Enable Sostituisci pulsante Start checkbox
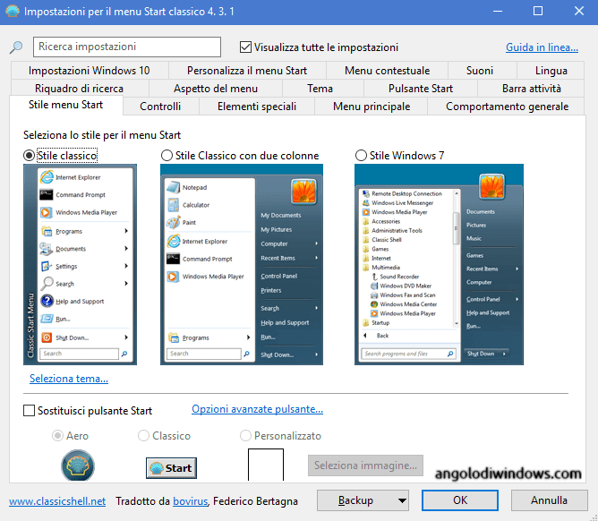Screen dimensions: 598x521 (30, 411)
